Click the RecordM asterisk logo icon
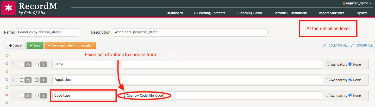This screenshot has width=375, height=107. click(9, 8)
